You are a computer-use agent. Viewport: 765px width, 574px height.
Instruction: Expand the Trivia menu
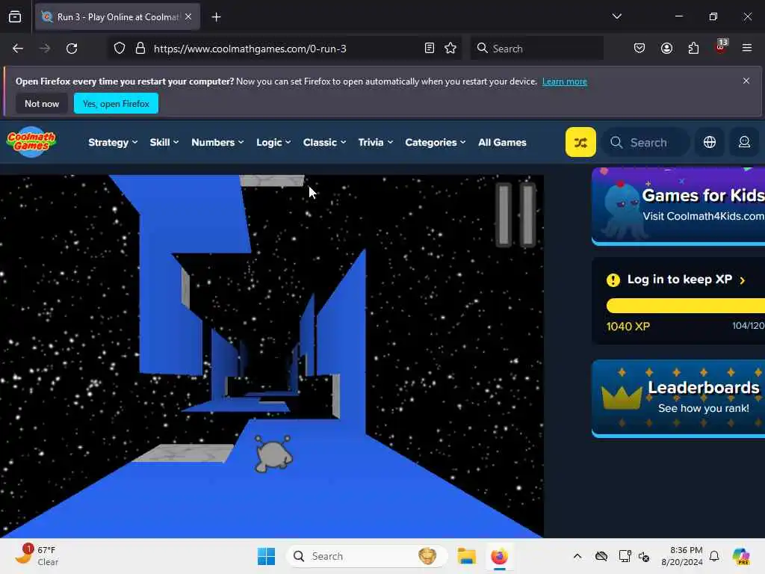coord(375,142)
